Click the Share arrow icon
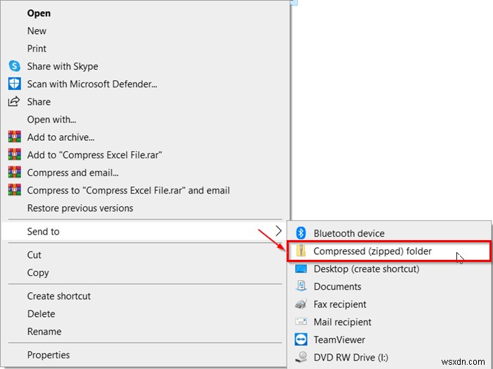 click(x=14, y=101)
